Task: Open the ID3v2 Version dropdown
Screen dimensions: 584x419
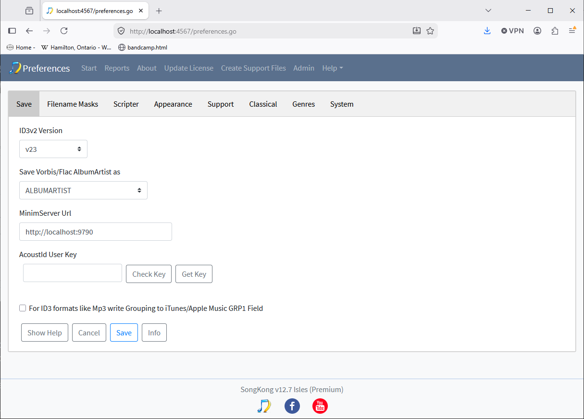Action: (x=53, y=149)
